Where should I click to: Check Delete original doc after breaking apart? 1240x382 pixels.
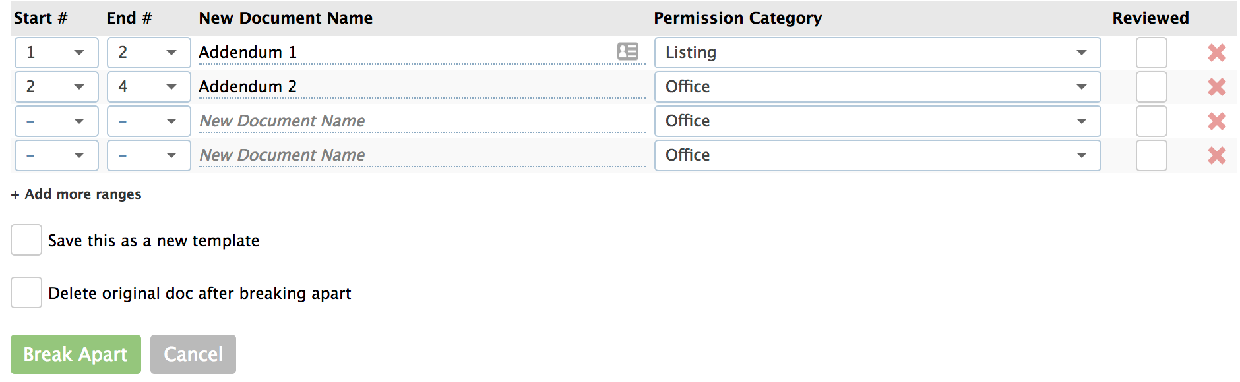(26, 292)
